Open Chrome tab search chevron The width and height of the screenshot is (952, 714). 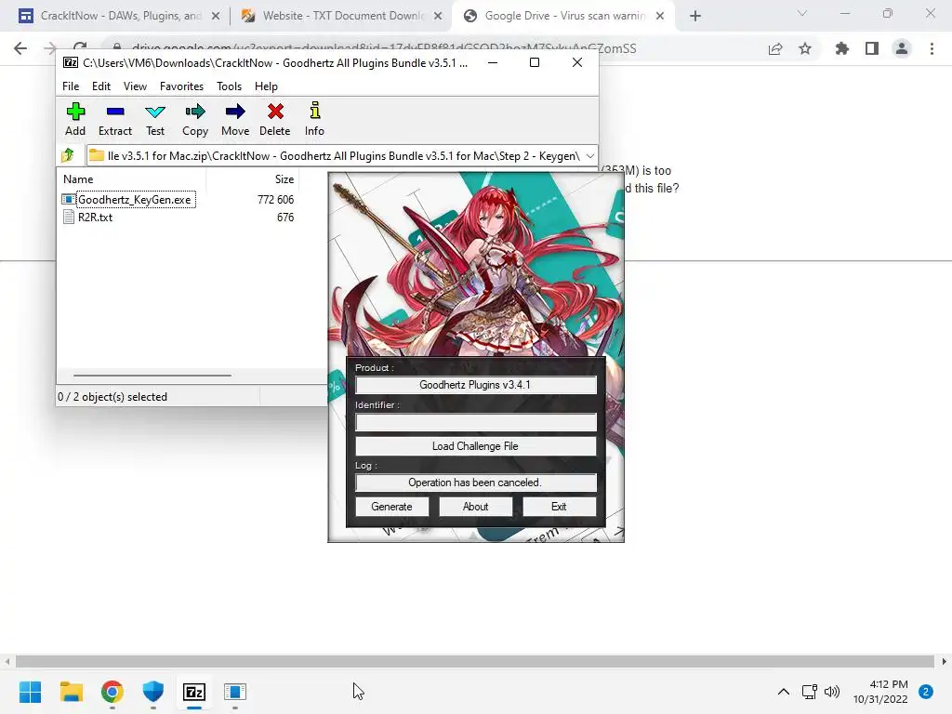pos(802,13)
